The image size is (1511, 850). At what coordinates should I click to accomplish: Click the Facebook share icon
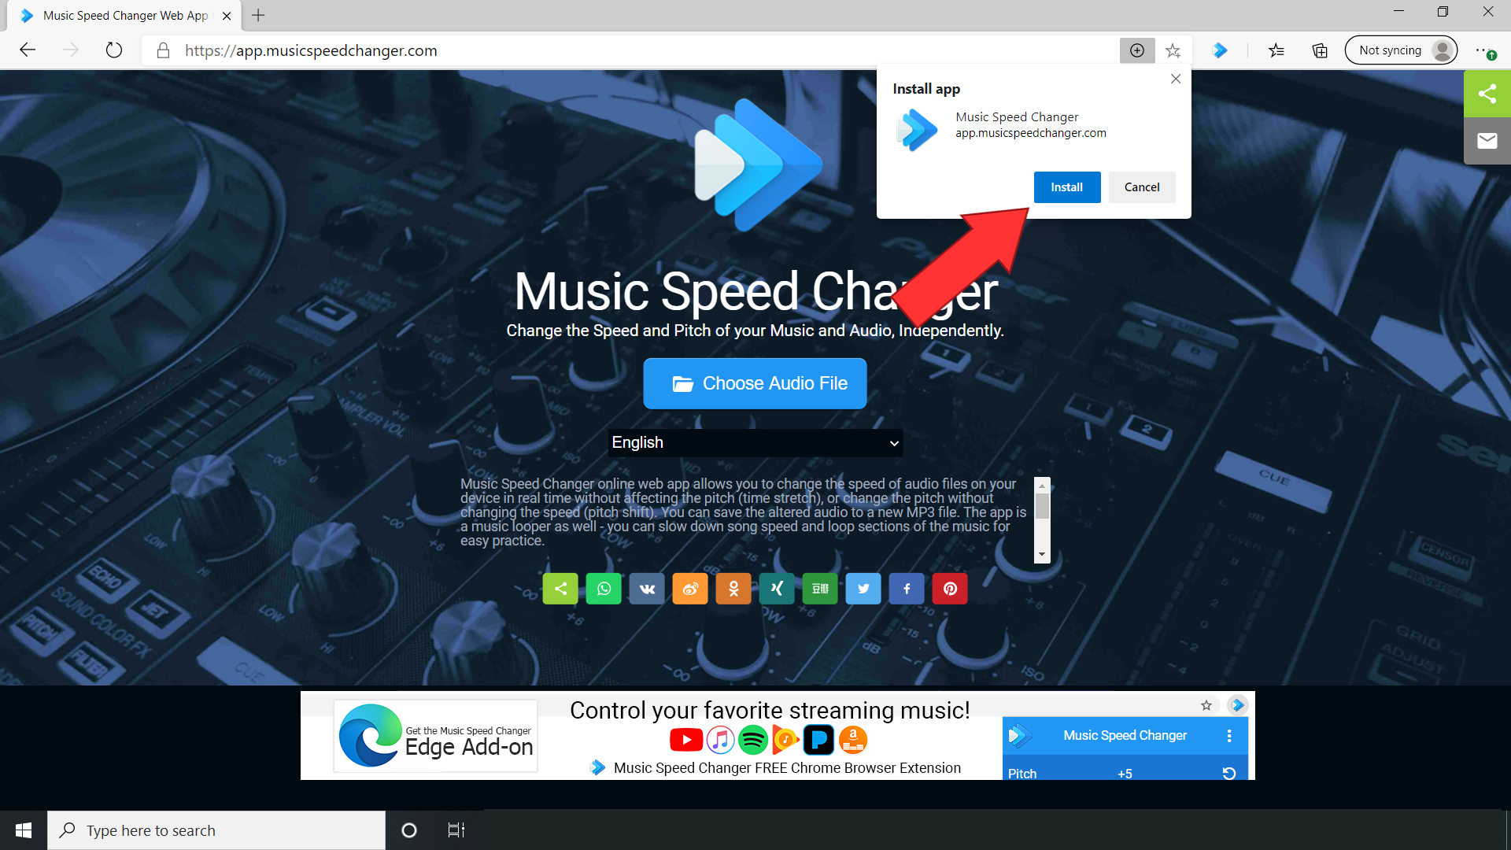906,589
